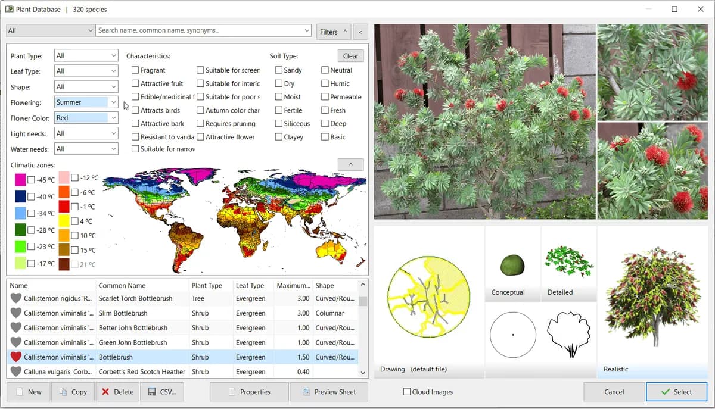Open the Flower Color dropdown
This screenshot has height=409, width=715.
click(86, 118)
